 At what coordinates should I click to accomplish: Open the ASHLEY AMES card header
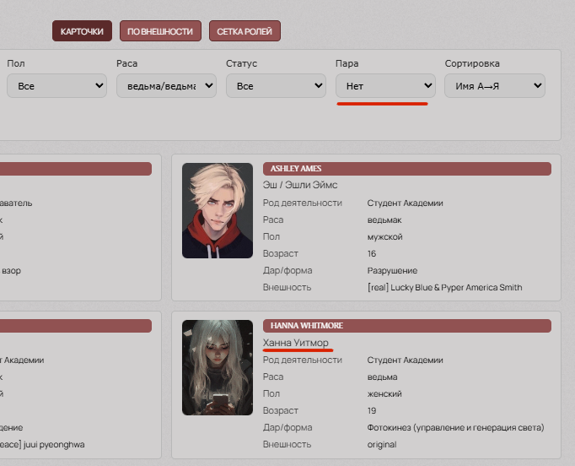pos(407,169)
